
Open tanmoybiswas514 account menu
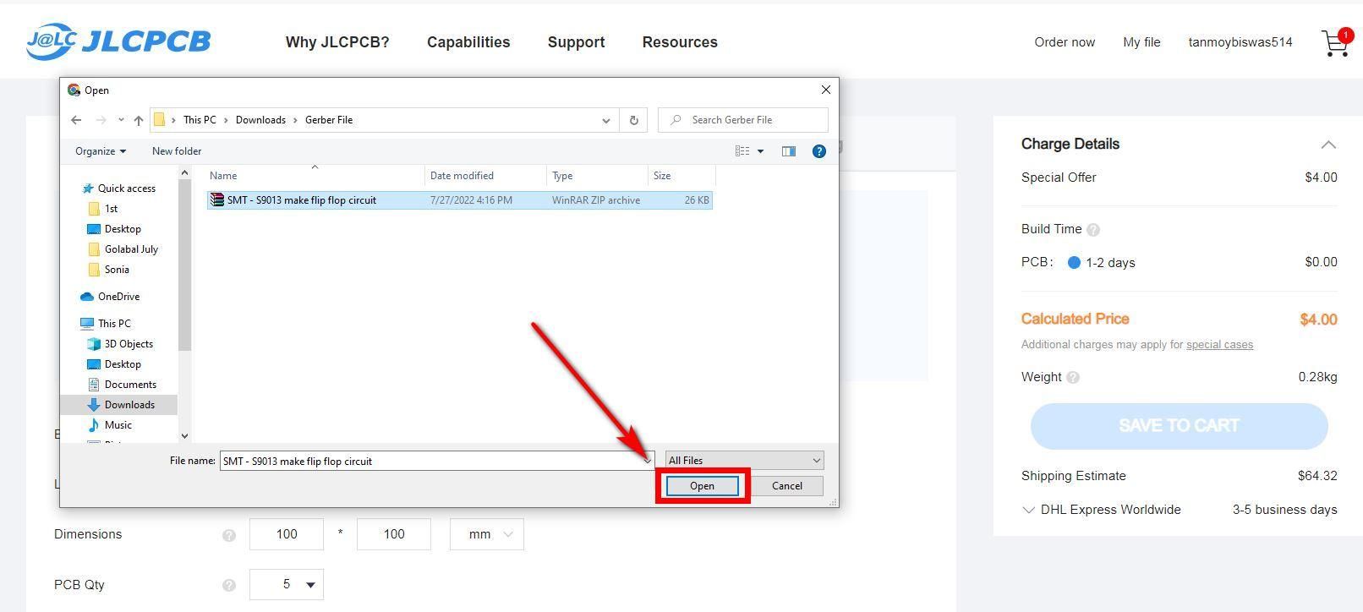tap(1240, 42)
